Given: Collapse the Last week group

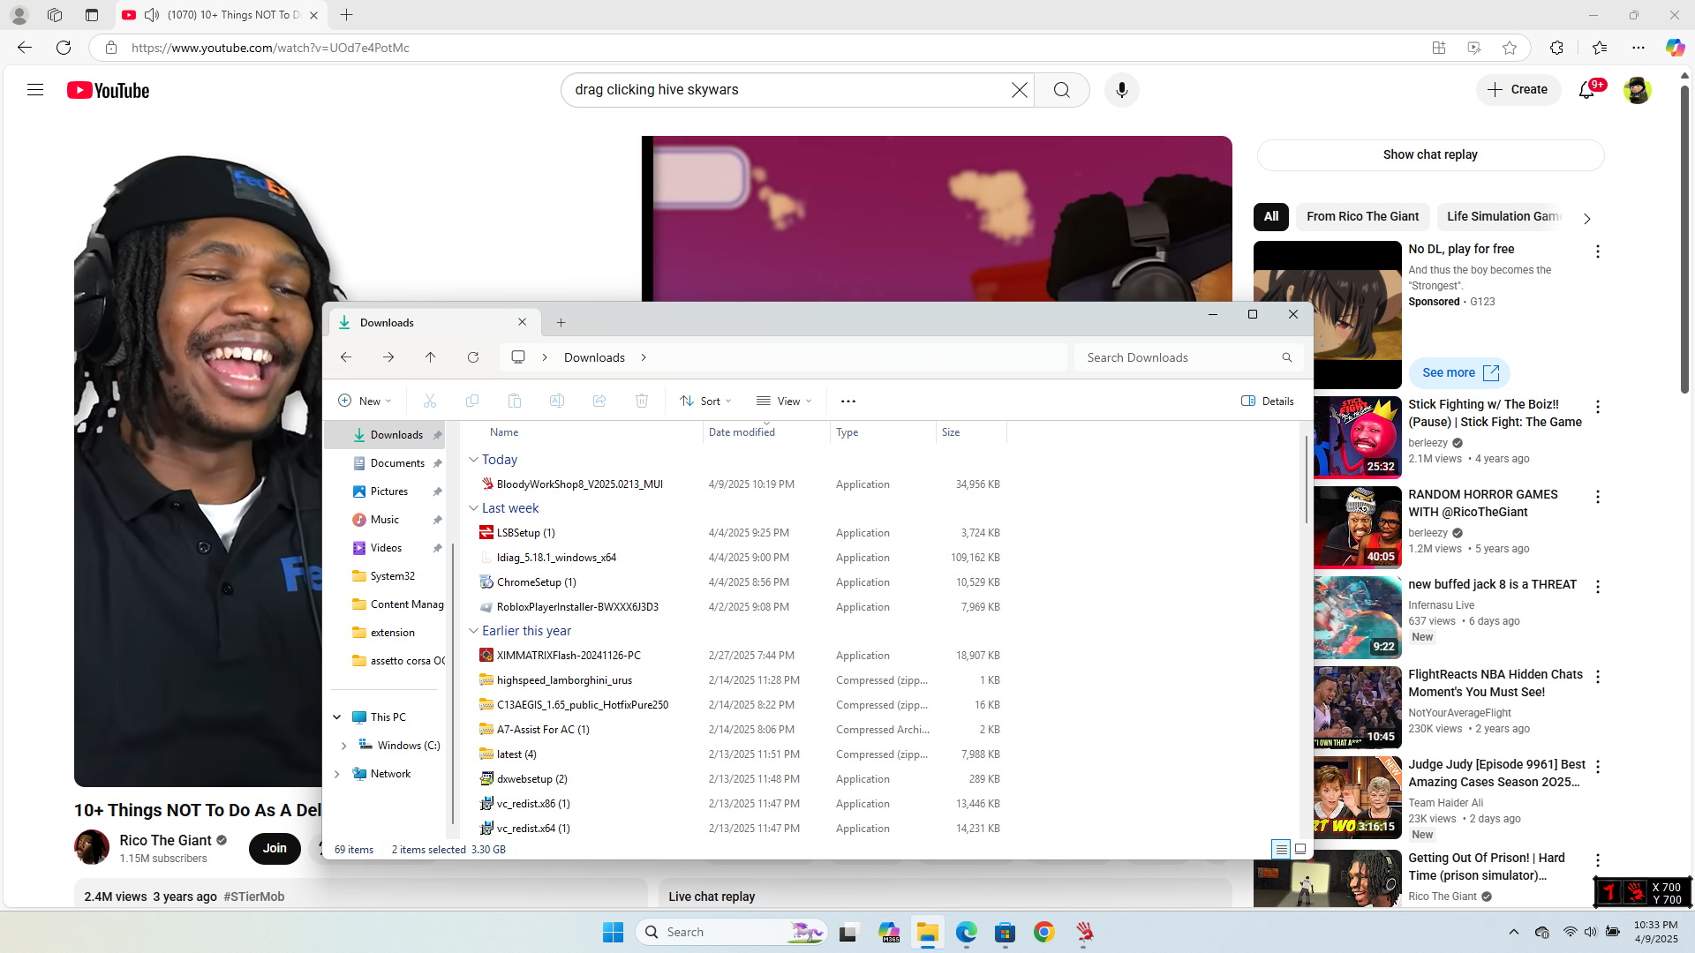Looking at the screenshot, I should click(473, 508).
